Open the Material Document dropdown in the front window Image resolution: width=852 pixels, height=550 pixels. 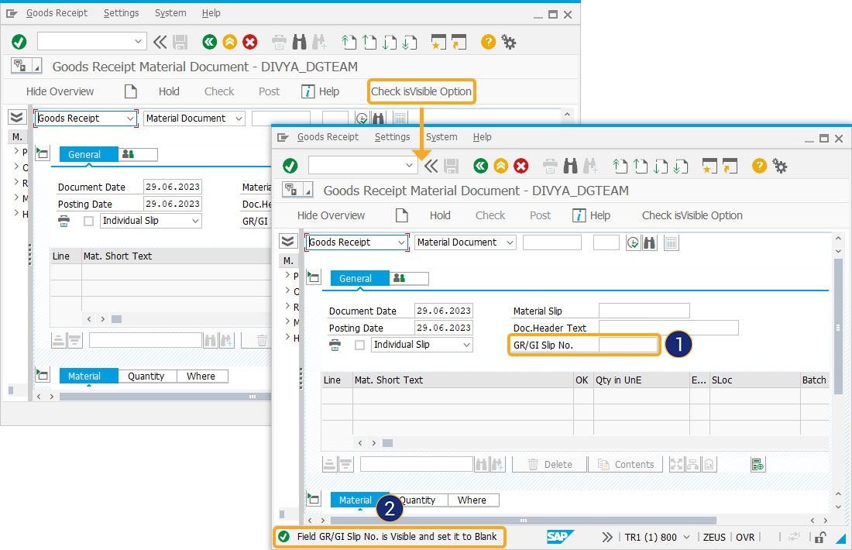pos(510,242)
